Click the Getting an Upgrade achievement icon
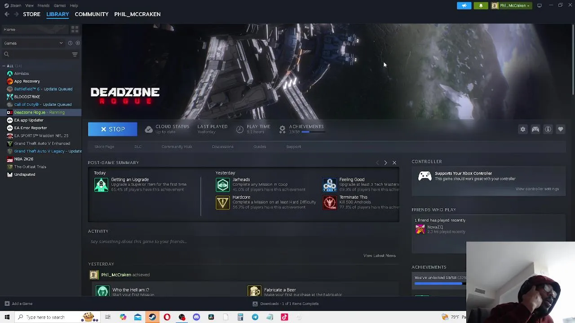 point(102,185)
